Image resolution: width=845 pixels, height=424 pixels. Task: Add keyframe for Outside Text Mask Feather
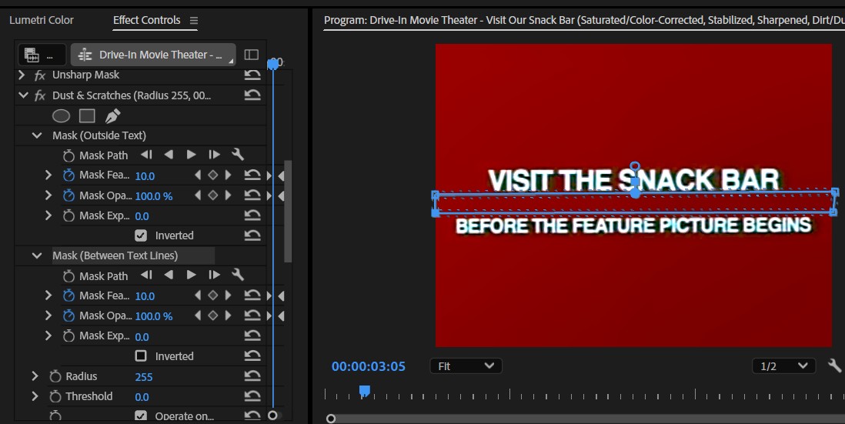[x=213, y=175]
